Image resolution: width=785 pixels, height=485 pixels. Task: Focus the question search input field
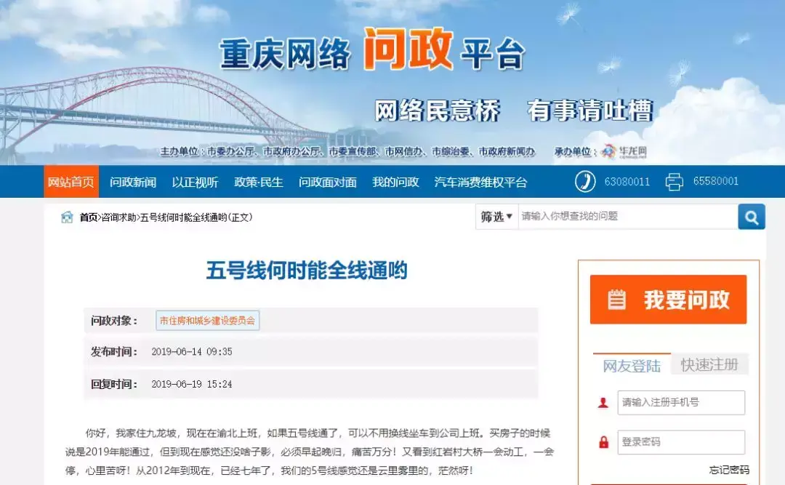(627, 217)
